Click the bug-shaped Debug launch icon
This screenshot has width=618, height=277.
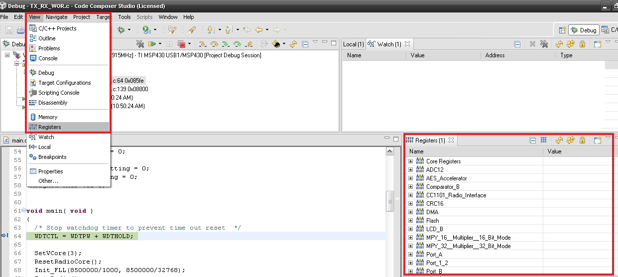pos(121,30)
